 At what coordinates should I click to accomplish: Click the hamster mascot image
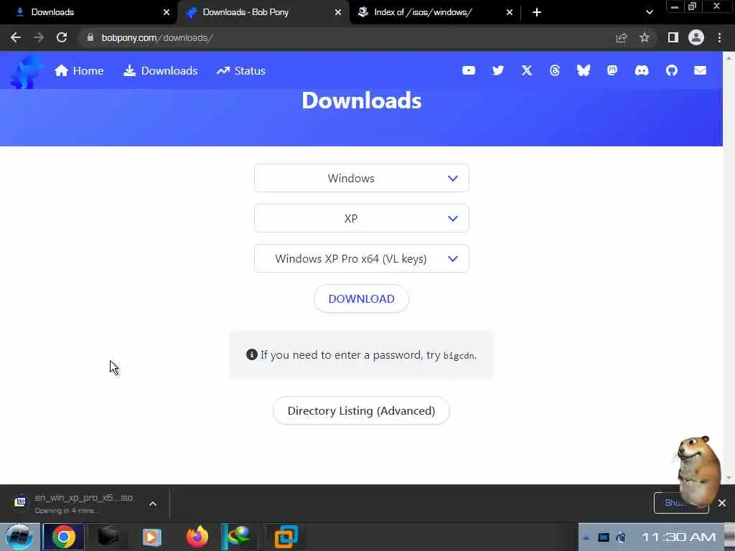tap(698, 471)
